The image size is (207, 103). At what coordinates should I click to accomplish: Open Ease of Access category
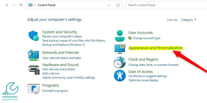pos(141,72)
